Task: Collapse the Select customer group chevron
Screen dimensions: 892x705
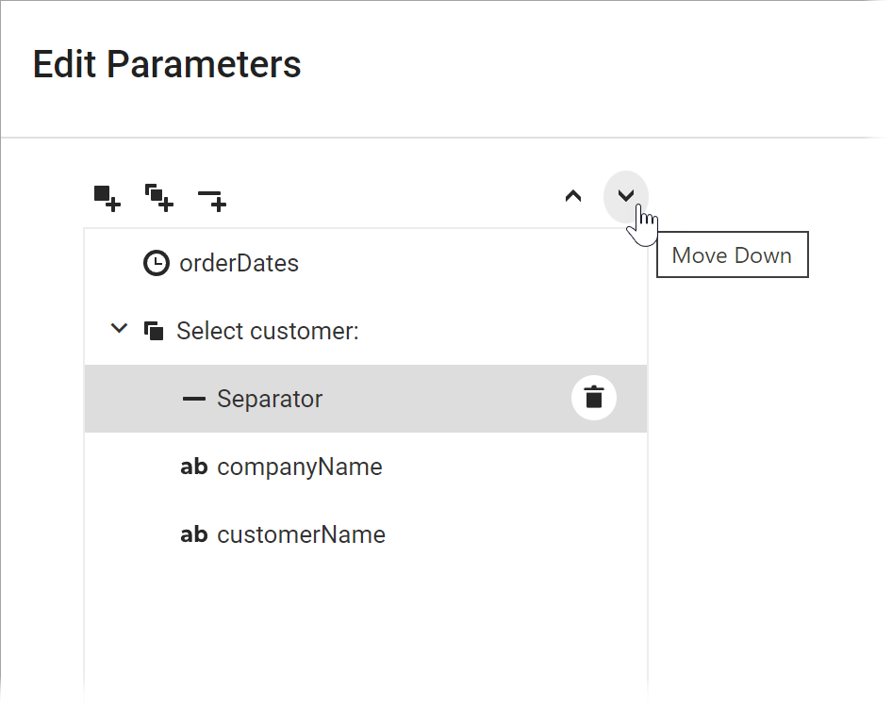Action: click(119, 330)
